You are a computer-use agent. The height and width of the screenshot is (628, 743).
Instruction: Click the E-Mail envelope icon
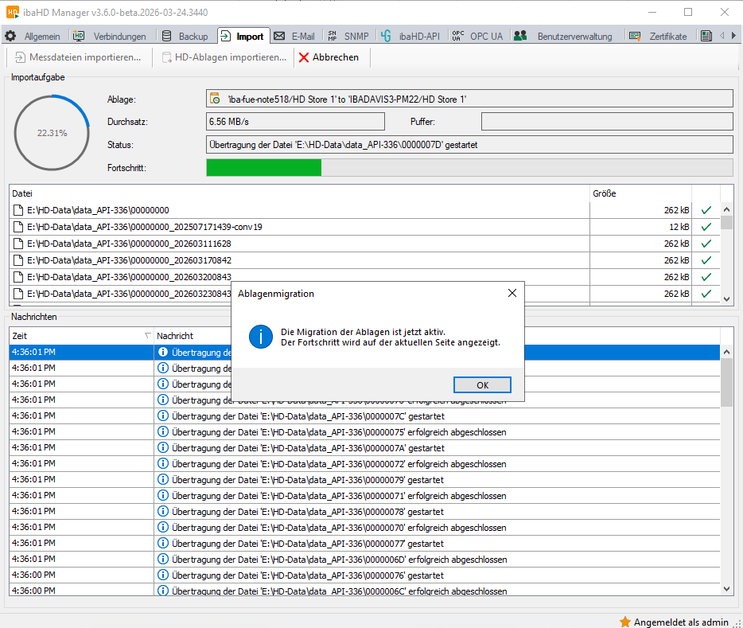(279, 37)
